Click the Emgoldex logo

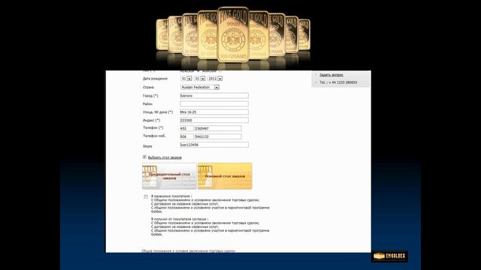point(389,256)
